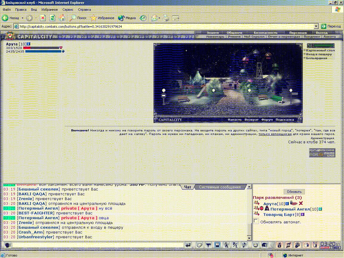This screenshot has height=258, width=344.
Task: Click the Переход go button
Action: point(331,26)
